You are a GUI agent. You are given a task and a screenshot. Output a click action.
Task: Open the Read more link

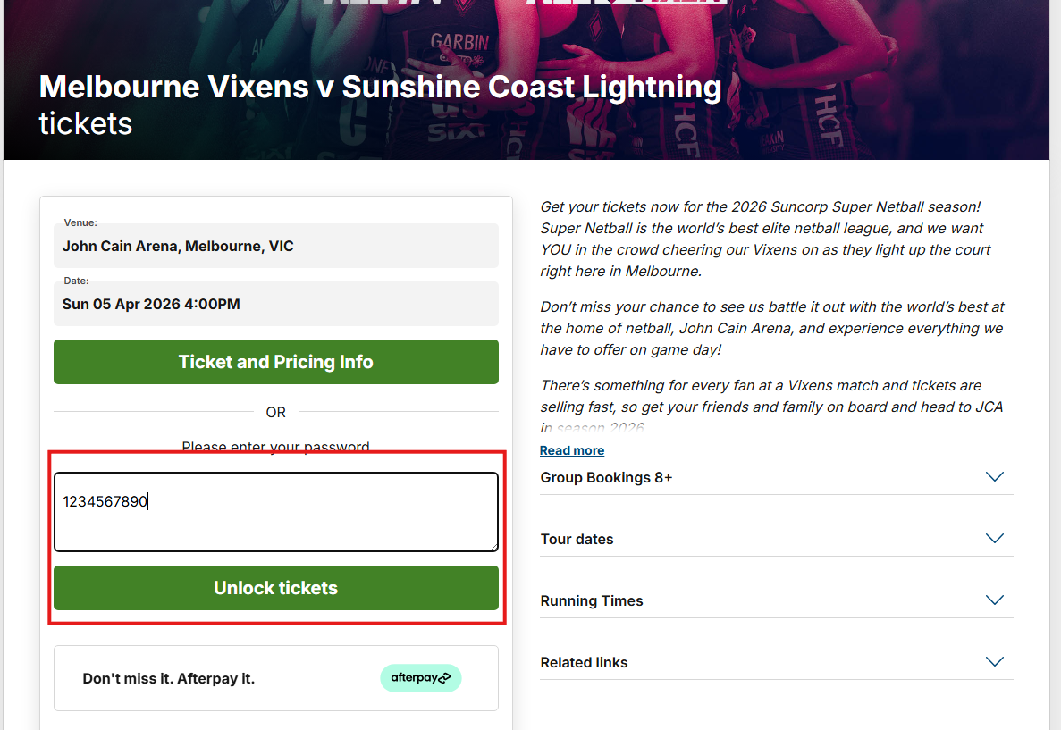[x=572, y=450]
